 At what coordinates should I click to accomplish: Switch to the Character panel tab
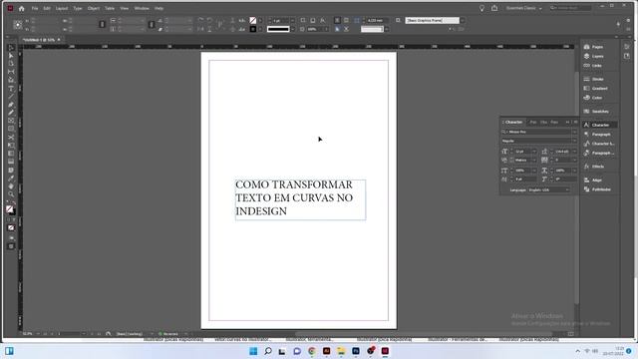(513, 122)
